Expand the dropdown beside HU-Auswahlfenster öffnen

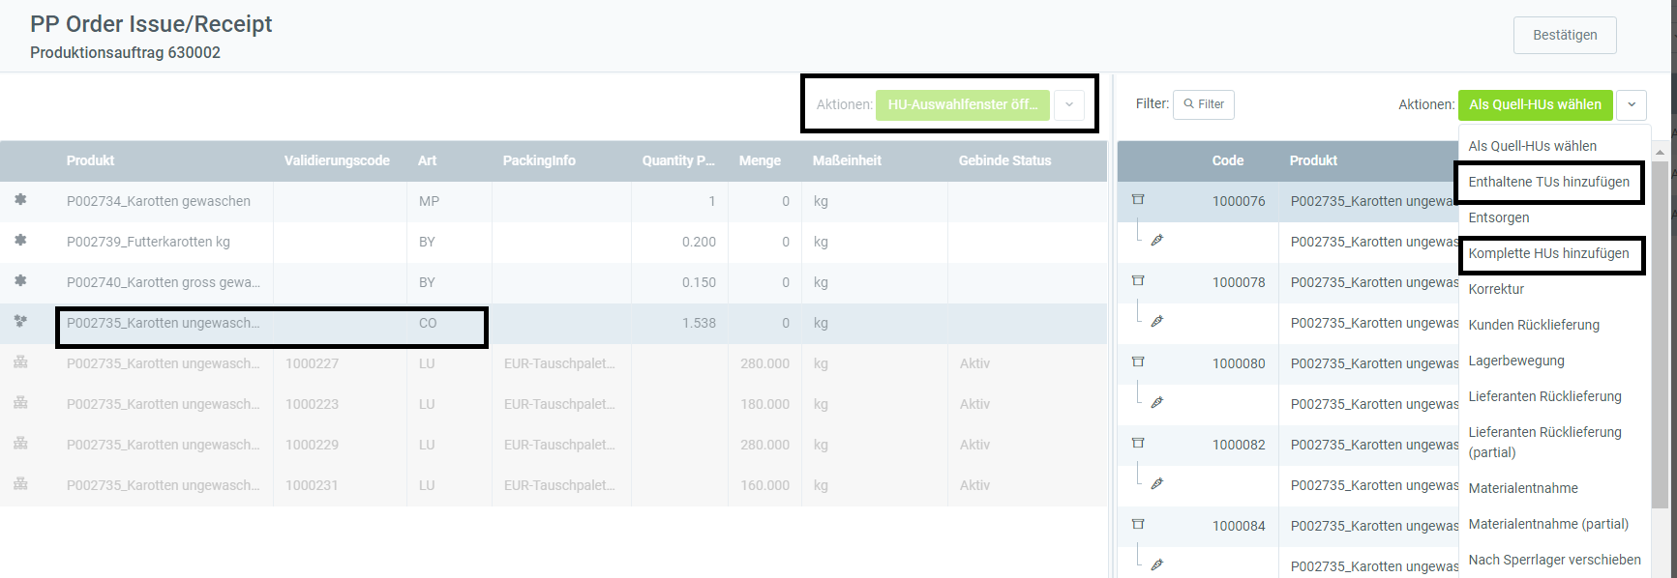[x=1069, y=104]
